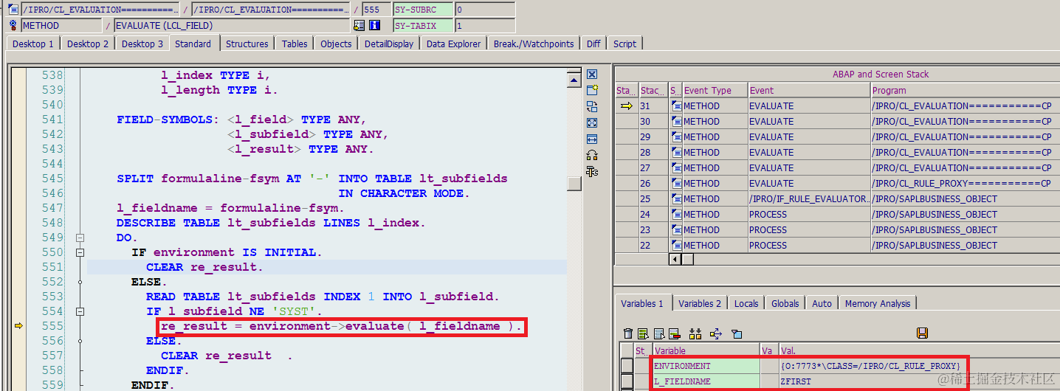Click the blue list icon in Variables toolbar
The width and height of the screenshot is (1060, 391).
[x=658, y=333]
